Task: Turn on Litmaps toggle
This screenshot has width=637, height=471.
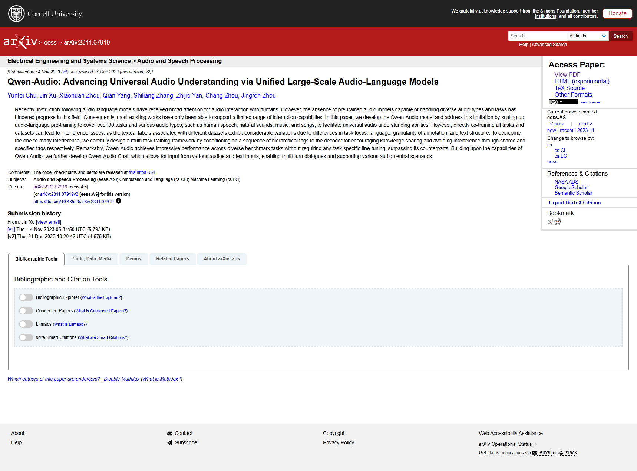Action: pyautogui.click(x=26, y=324)
